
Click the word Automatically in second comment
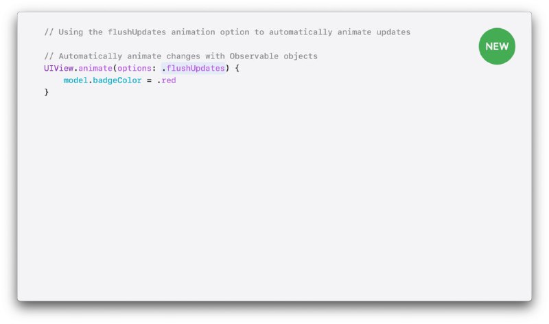91,56
